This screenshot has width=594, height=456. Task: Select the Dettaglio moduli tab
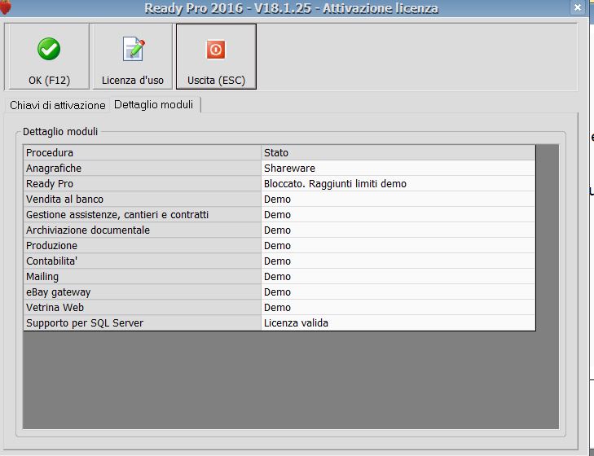154,104
